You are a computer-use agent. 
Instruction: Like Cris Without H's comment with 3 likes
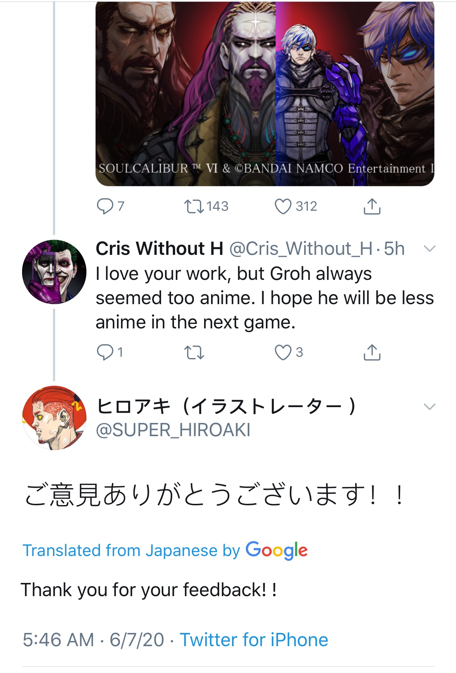(283, 352)
